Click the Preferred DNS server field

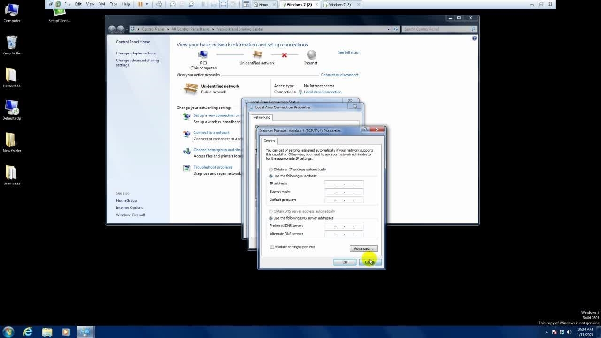[344, 226]
